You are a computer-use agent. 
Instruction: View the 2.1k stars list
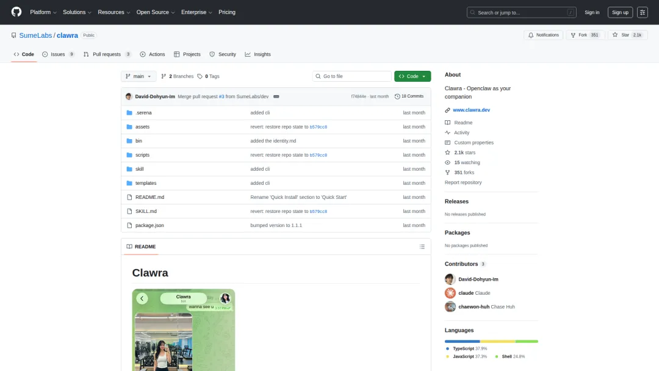[x=460, y=153]
